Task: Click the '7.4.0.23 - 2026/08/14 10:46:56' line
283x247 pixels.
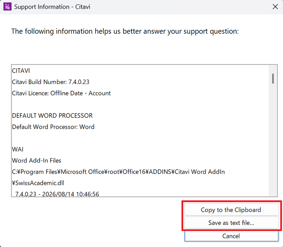Action: (57, 194)
